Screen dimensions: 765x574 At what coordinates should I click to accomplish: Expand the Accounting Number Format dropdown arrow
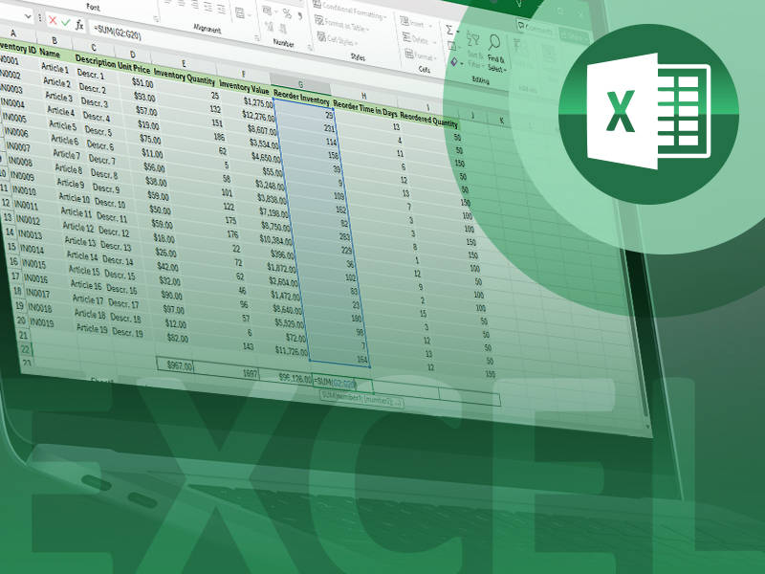[x=275, y=12]
